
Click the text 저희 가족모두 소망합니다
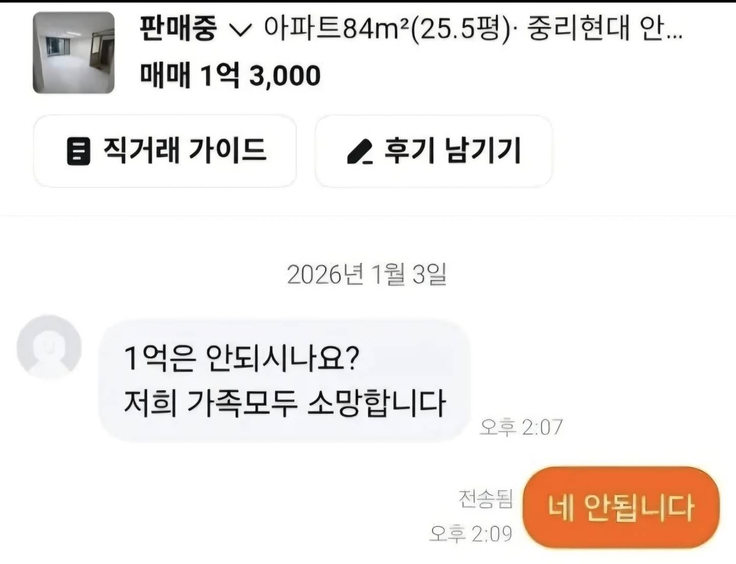pos(285,403)
